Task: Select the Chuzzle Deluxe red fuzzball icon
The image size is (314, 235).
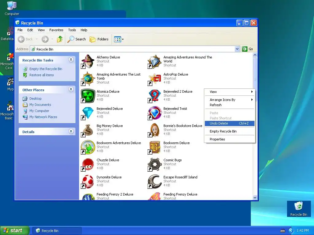Action: (88, 165)
